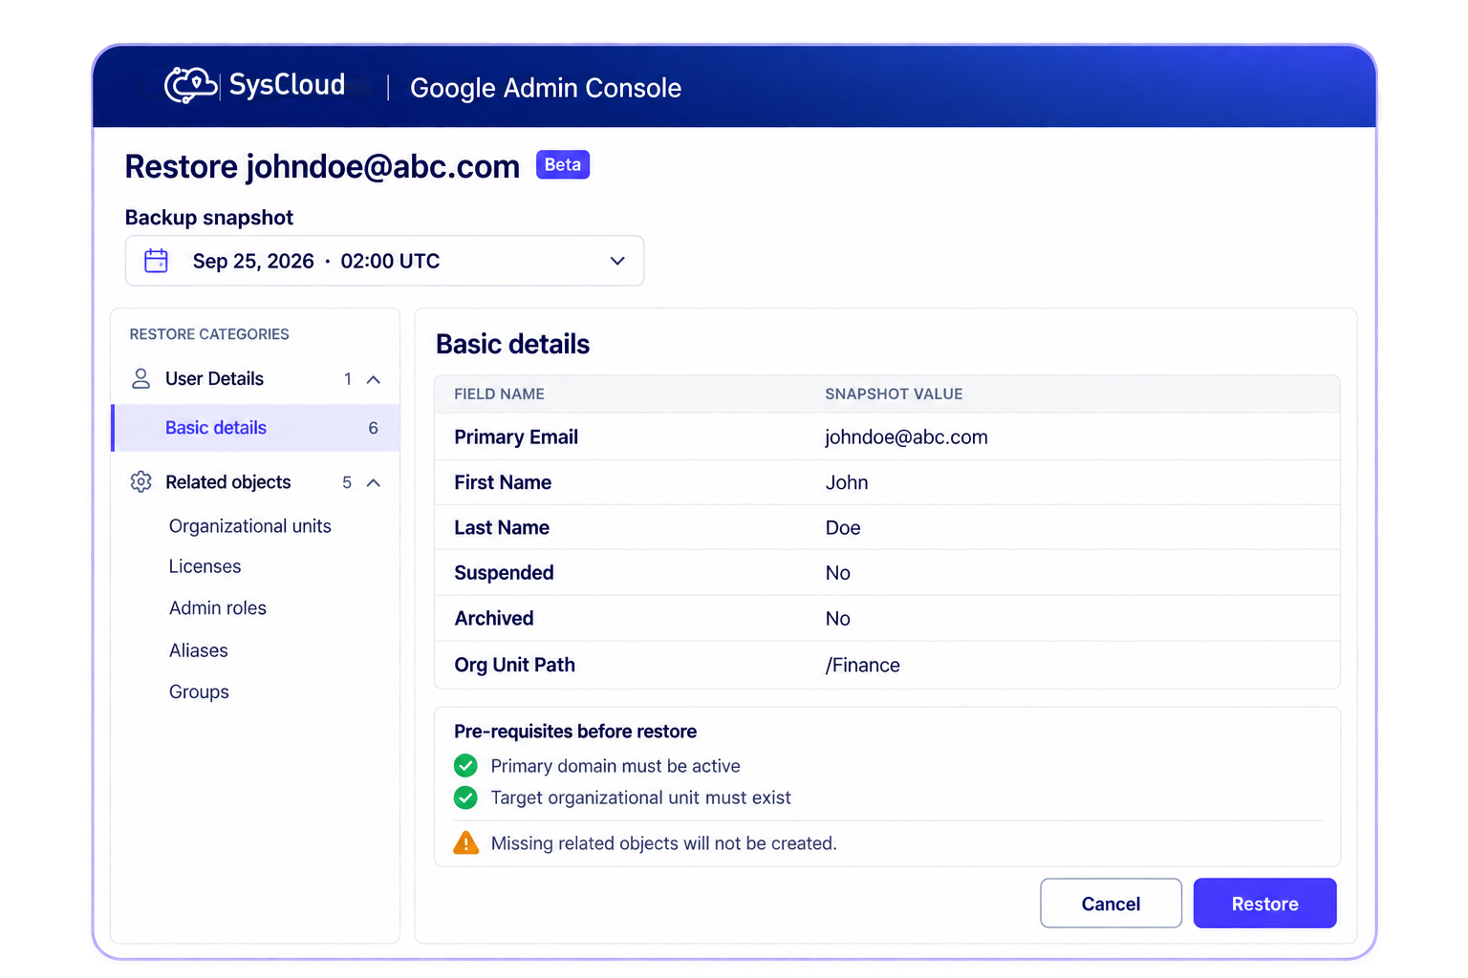Open Groups category
This screenshot has height=978, width=1468.
199,691
